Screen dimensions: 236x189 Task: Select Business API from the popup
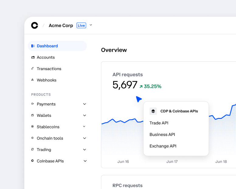[x=162, y=134]
